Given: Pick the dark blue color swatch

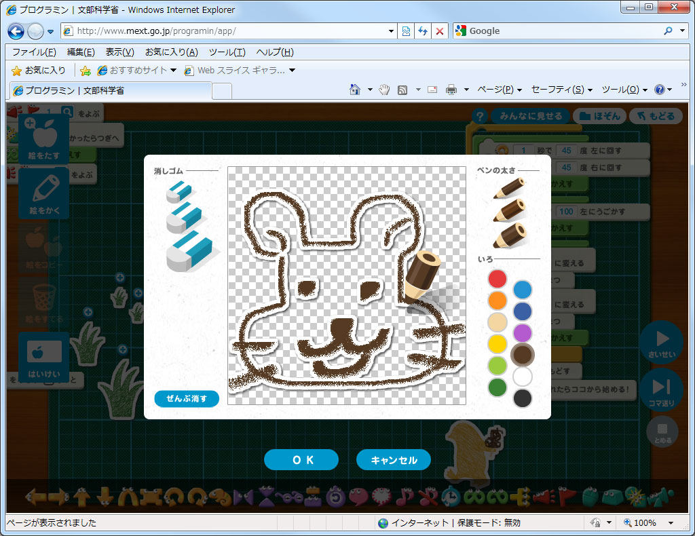Looking at the screenshot, I should pyautogui.click(x=523, y=311).
